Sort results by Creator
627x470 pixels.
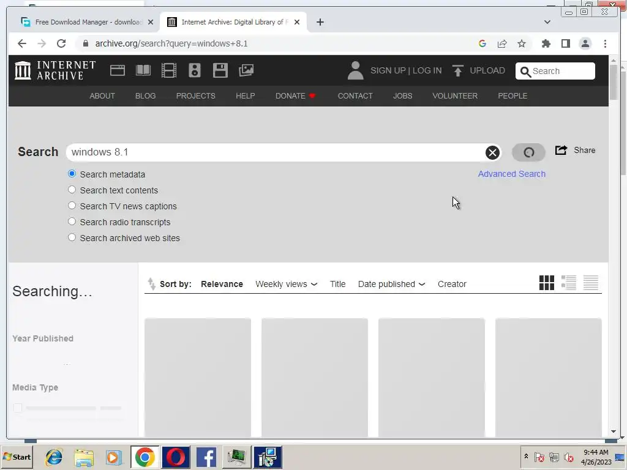pyautogui.click(x=452, y=284)
